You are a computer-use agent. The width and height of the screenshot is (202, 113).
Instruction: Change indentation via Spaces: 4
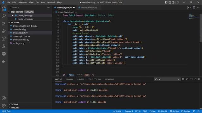(x=129, y=111)
